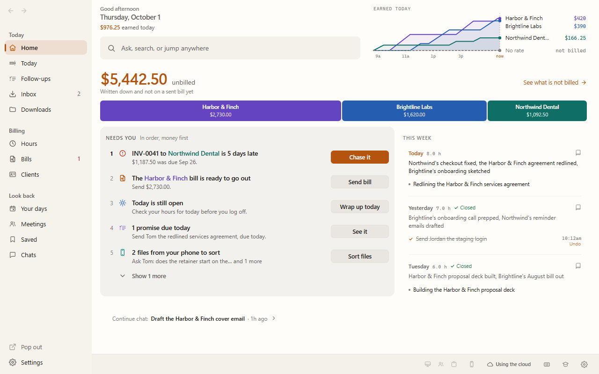The width and height of the screenshot is (599, 374).
Task: Click the note icon on the Tuesday entry
Action: point(578,266)
